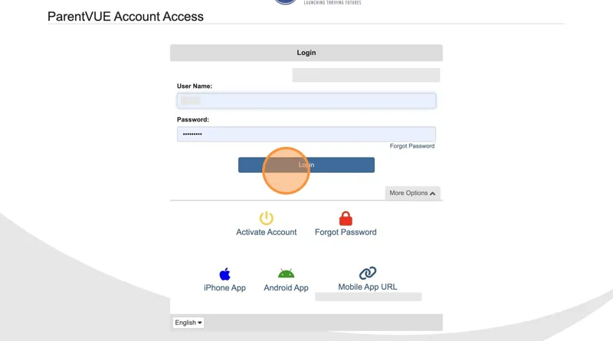Open the Activate Account link

coord(266,232)
